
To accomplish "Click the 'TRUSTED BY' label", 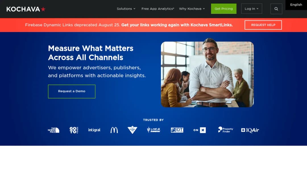I will [153, 120].
